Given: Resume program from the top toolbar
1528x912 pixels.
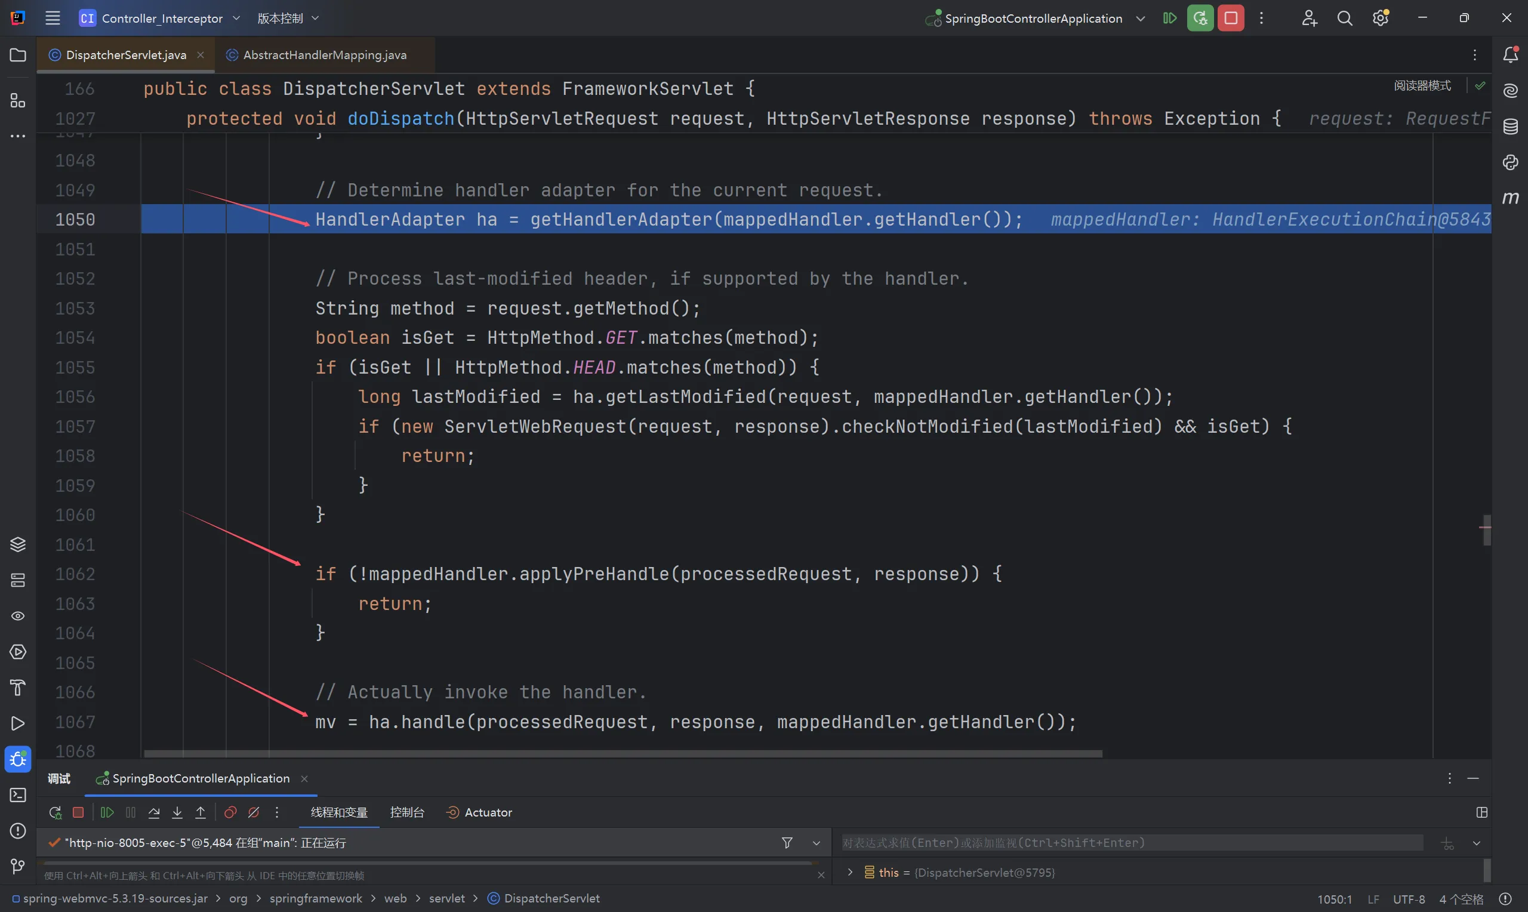Looking at the screenshot, I should click(x=1170, y=18).
